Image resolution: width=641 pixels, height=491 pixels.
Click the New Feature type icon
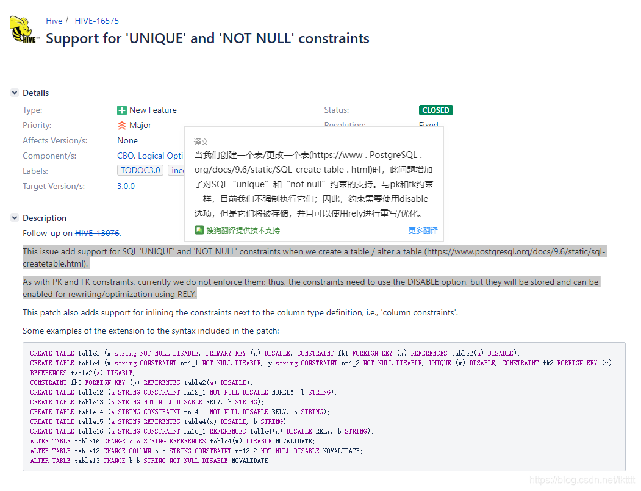(x=122, y=110)
